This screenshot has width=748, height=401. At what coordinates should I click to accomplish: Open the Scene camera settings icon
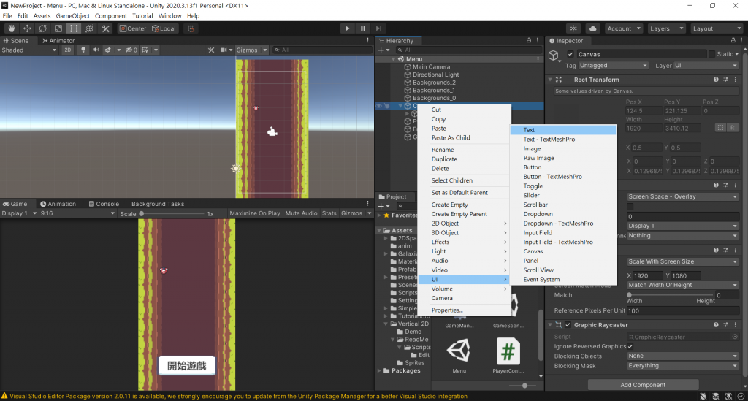tap(224, 50)
